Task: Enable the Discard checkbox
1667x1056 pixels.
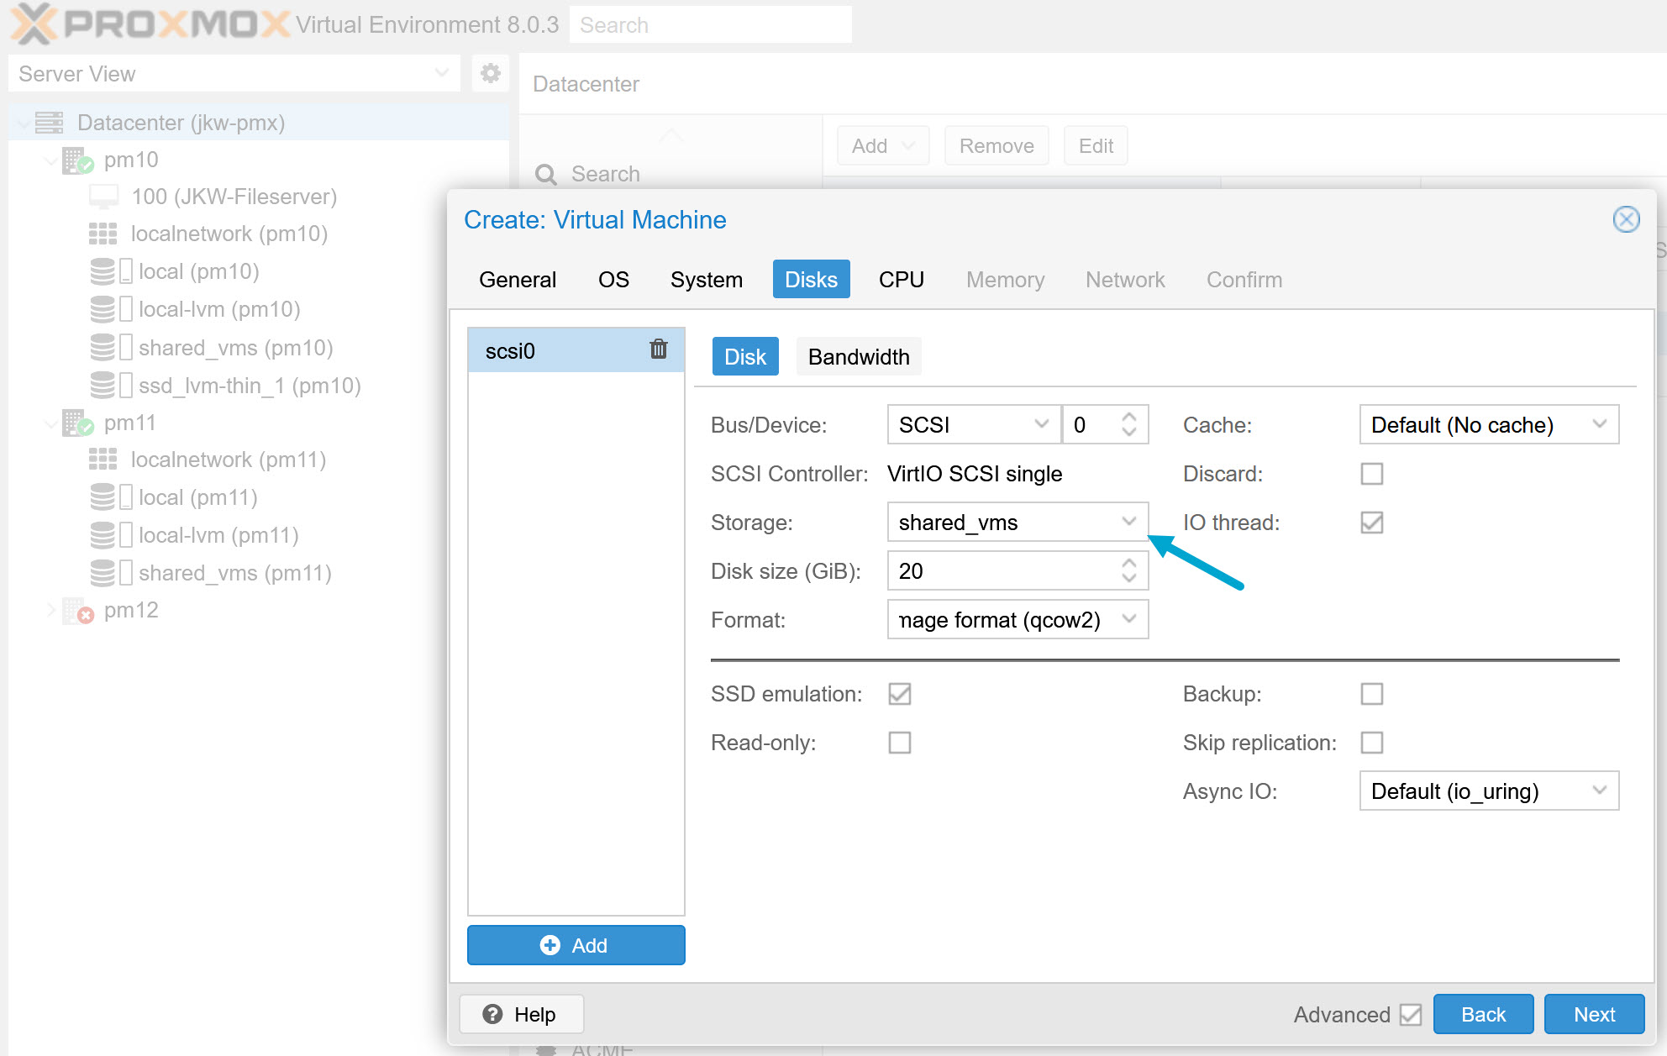Action: click(x=1371, y=473)
